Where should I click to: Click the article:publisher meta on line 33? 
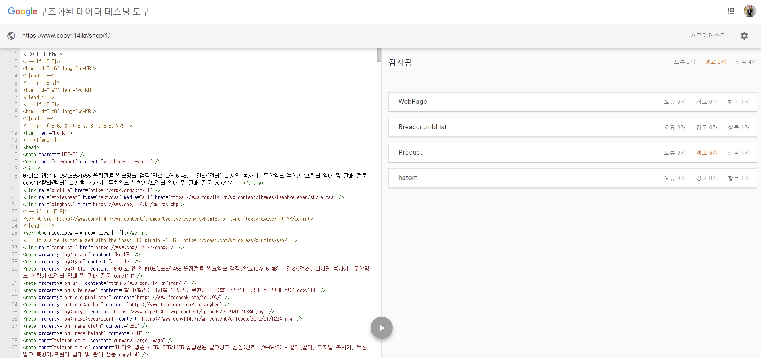(126, 297)
